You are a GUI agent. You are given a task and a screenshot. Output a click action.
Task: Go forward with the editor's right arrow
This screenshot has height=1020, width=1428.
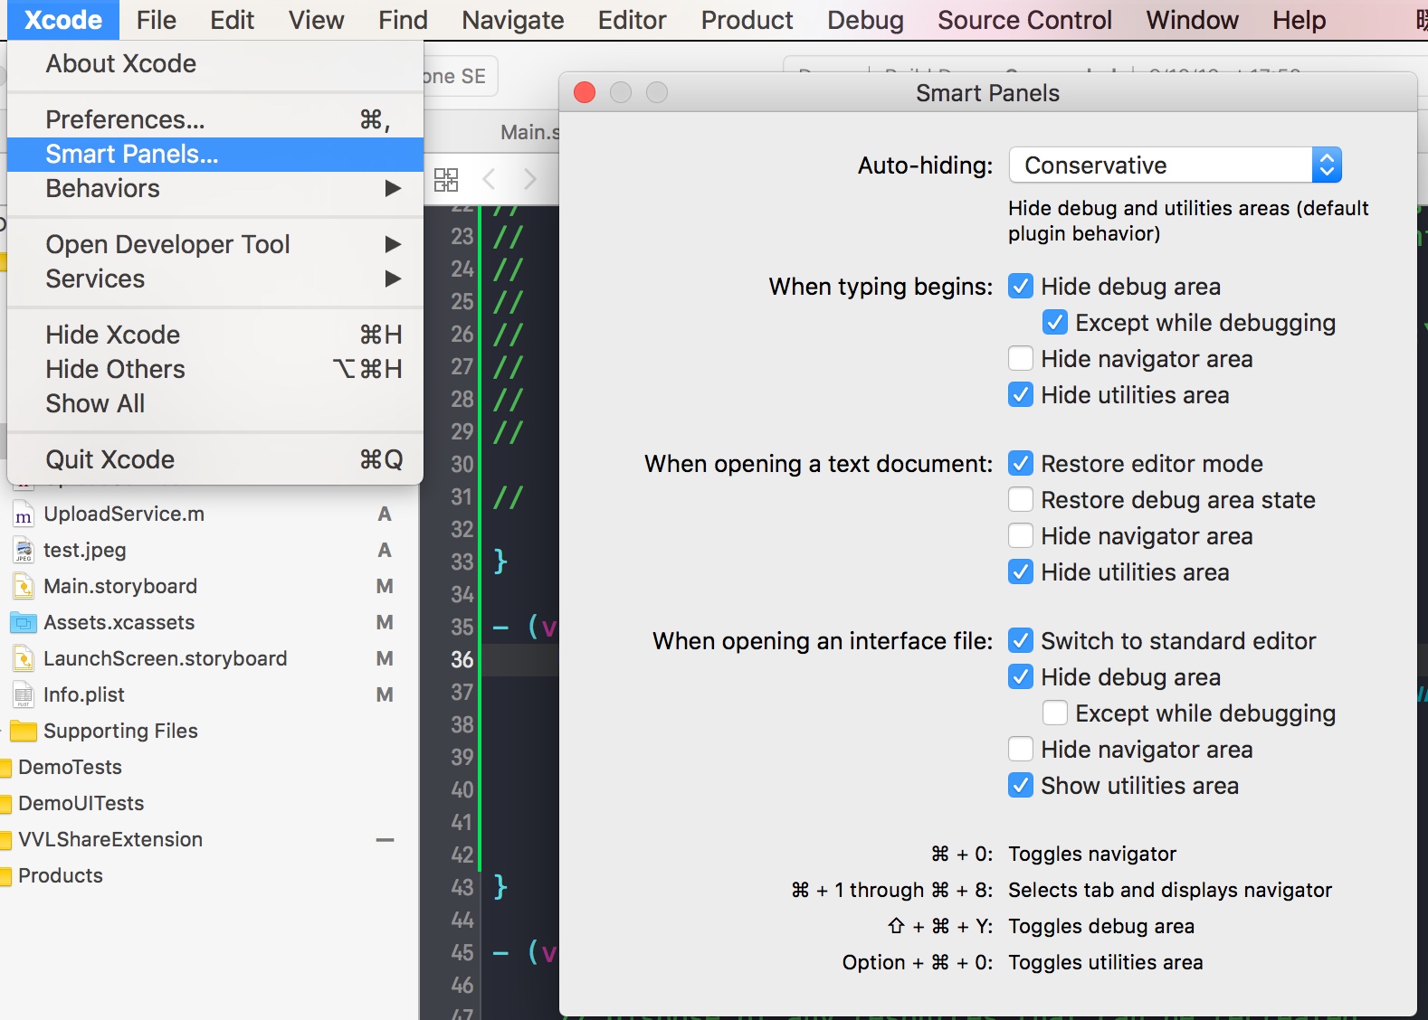[x=530, y=179]
